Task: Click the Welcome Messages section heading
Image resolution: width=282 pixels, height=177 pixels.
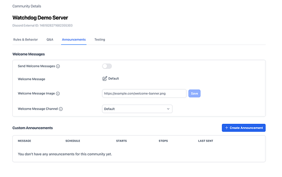Action: 29,54
